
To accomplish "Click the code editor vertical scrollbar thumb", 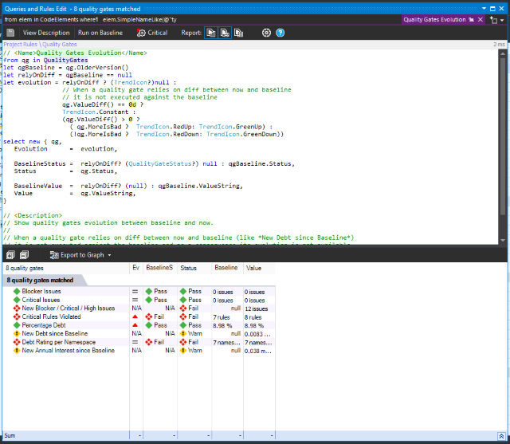I will pos(503,136).
